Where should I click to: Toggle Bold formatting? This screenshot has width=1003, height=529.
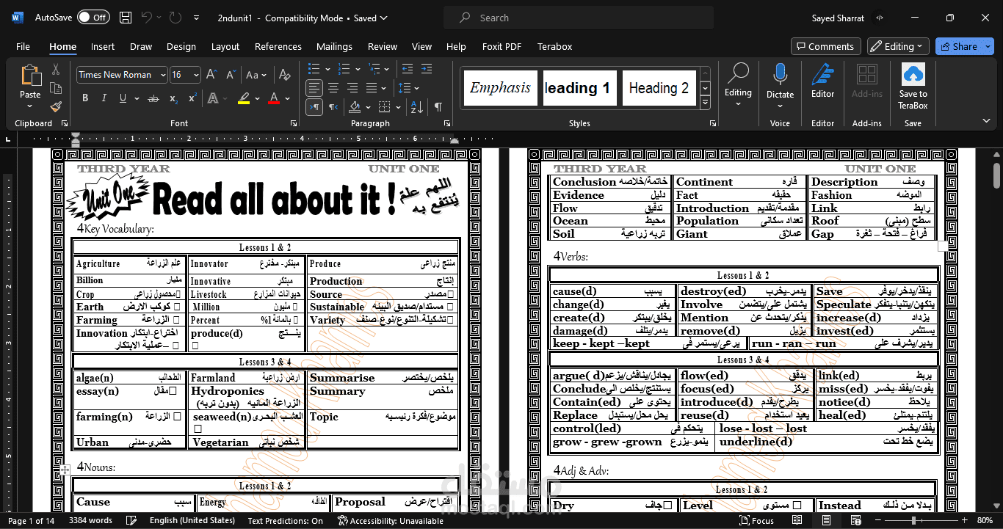coord(85,98)
